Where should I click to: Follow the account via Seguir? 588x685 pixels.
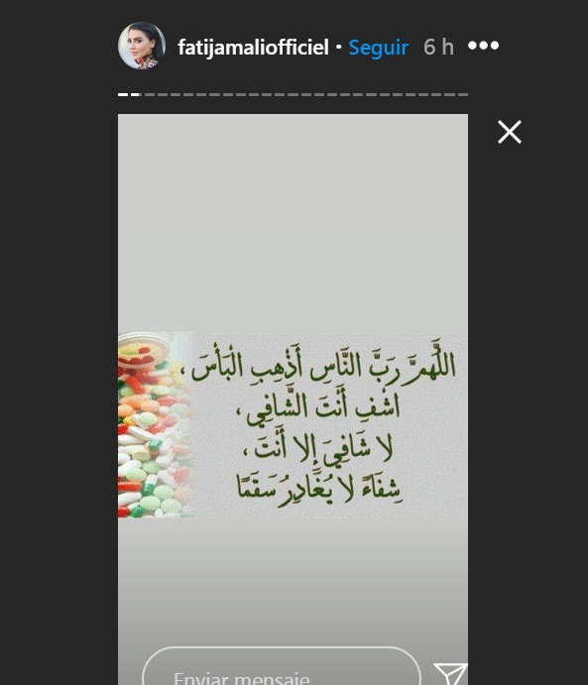(x=379, y=48)
